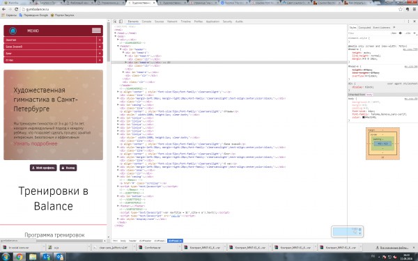Toggle the :hov element state option

[394, 33]
